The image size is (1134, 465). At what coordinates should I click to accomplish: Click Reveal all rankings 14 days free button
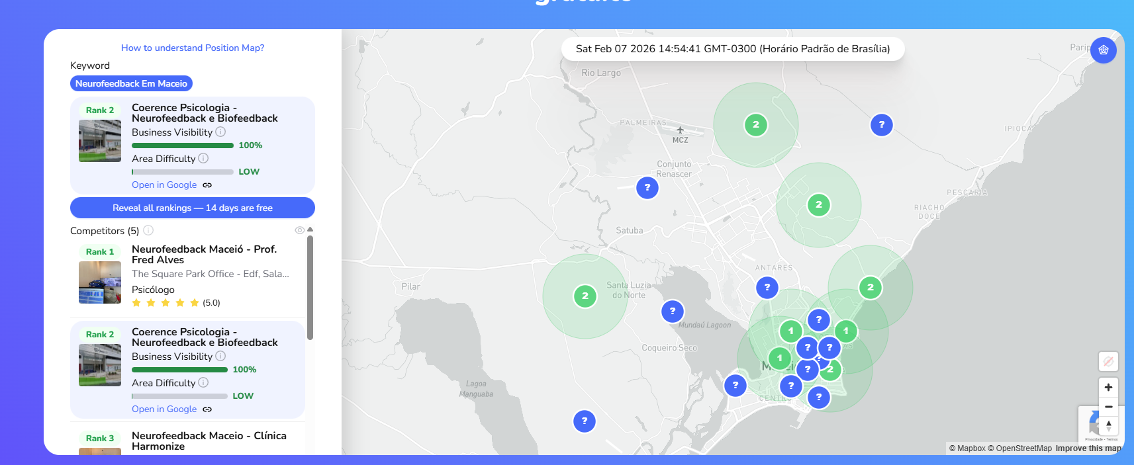coord(193,208)
